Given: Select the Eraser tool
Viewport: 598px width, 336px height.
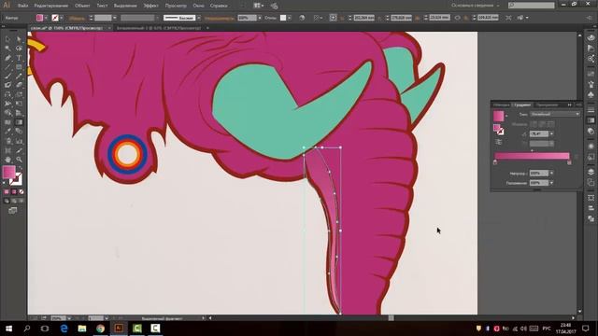Looking at the screenshot, I should [x=19, y=85].
